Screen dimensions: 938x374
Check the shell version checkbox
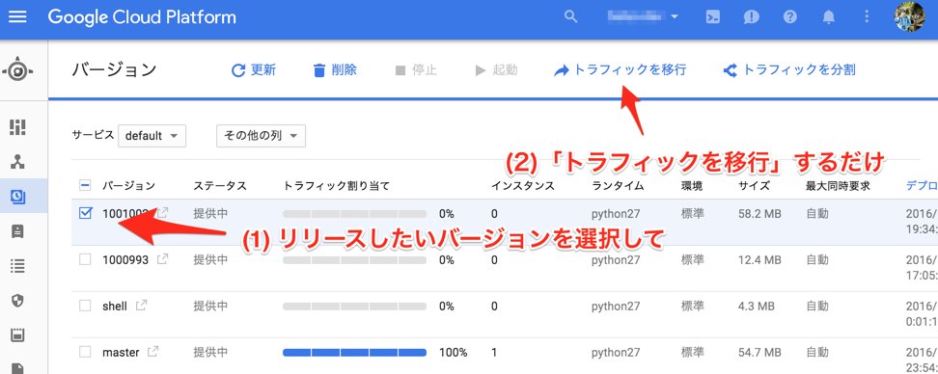tap(85, 306)
